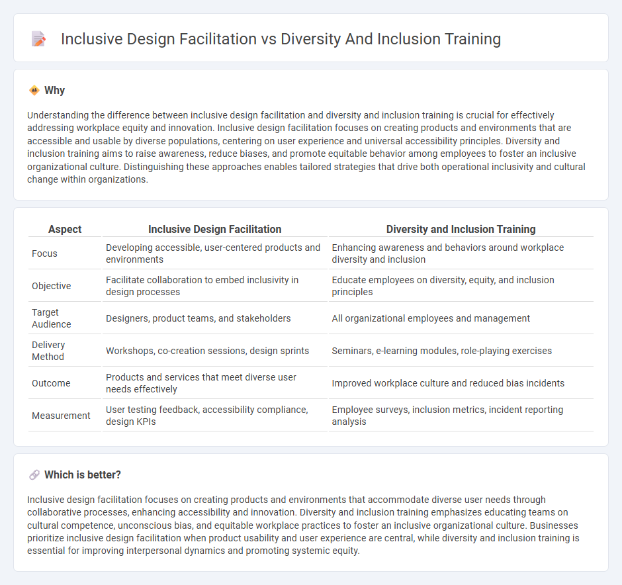Click cell Seminars, e-learning modules, role-playing exercises

(461, 351)
